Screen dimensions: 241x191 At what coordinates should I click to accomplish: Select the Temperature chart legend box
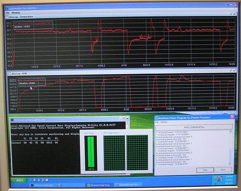33,25
